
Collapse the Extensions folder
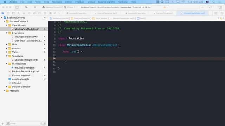click(7, 33)
